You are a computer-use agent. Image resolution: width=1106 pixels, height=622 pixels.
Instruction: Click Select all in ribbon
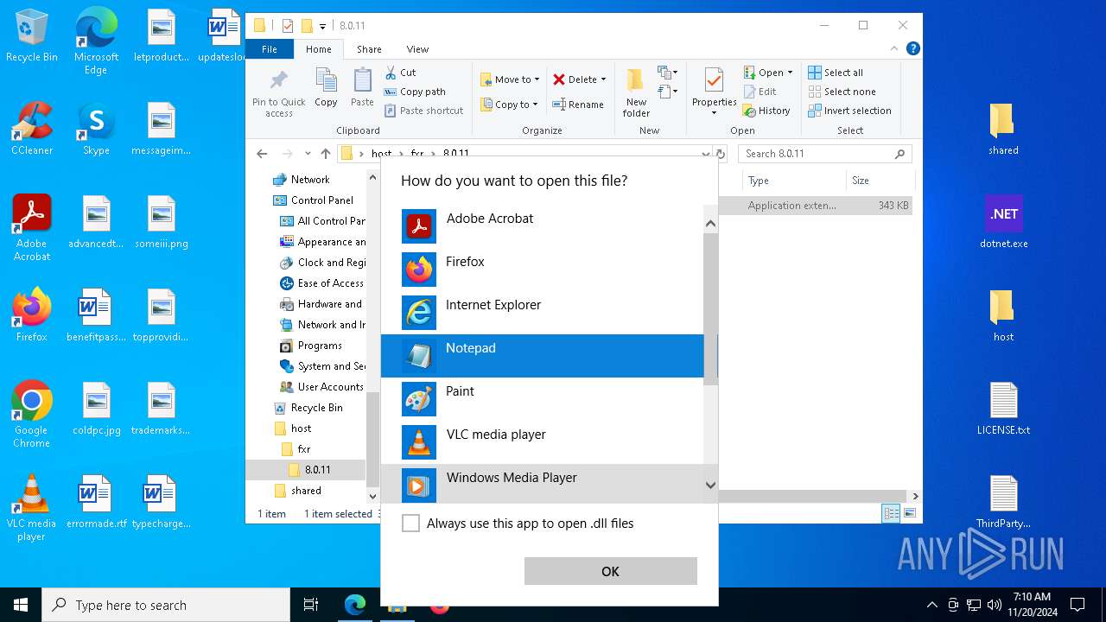[x=836, y=73]
